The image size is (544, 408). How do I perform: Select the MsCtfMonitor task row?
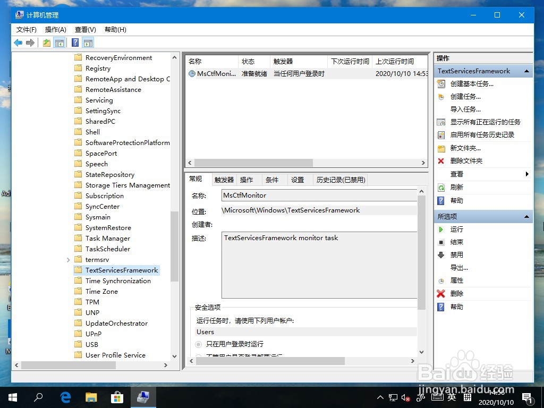(212, 74)
